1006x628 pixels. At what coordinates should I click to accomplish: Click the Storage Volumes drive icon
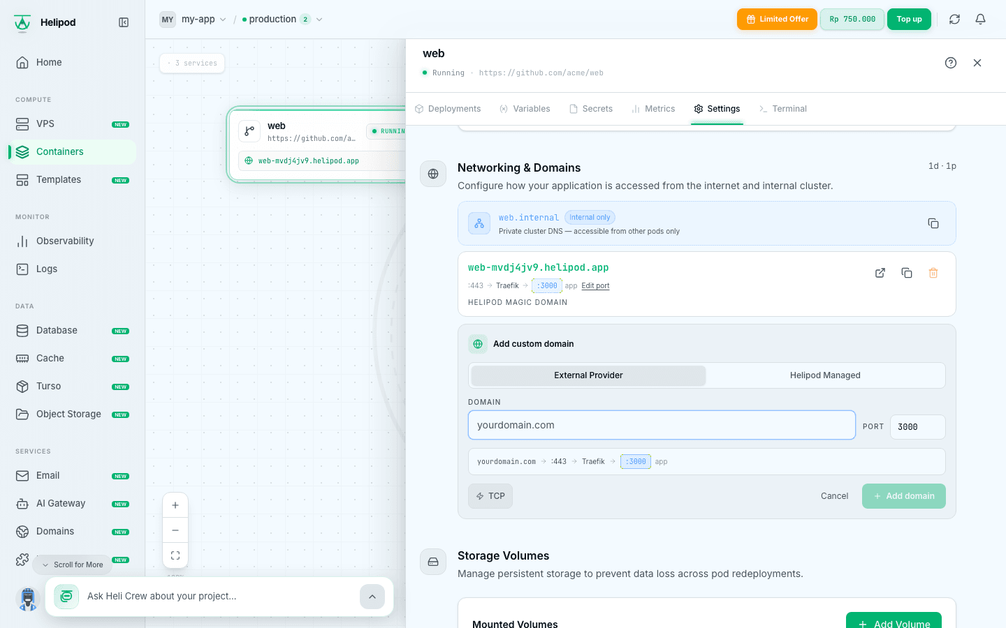click(433, 562)
